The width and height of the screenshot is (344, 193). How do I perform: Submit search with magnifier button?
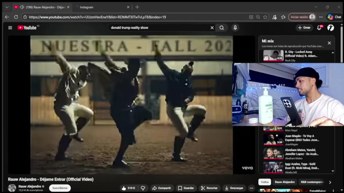(222, 28)
